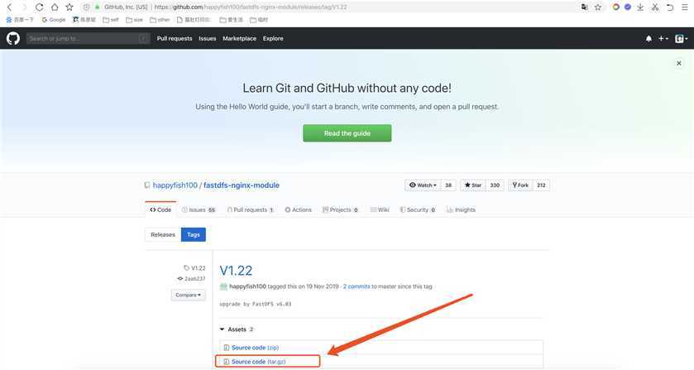Open the Google bookmark
The image size is (694, 370).
(x=54, y=20)
